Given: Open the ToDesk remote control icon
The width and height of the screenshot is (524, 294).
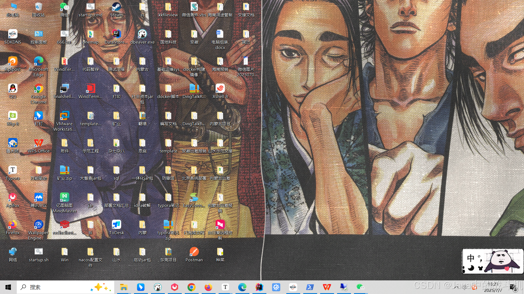Looking at the screenshot, I should point(116,225).
